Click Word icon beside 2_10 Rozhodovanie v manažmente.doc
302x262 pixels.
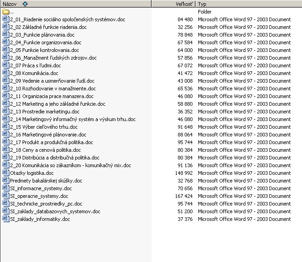6,89
